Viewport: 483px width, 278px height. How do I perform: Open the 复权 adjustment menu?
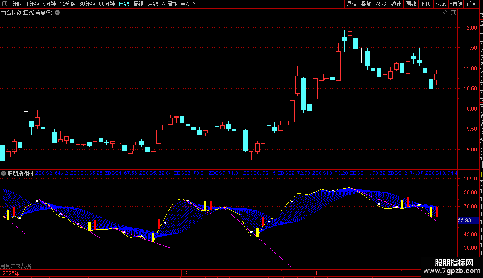pyautogui.click(x=351, y=4)
